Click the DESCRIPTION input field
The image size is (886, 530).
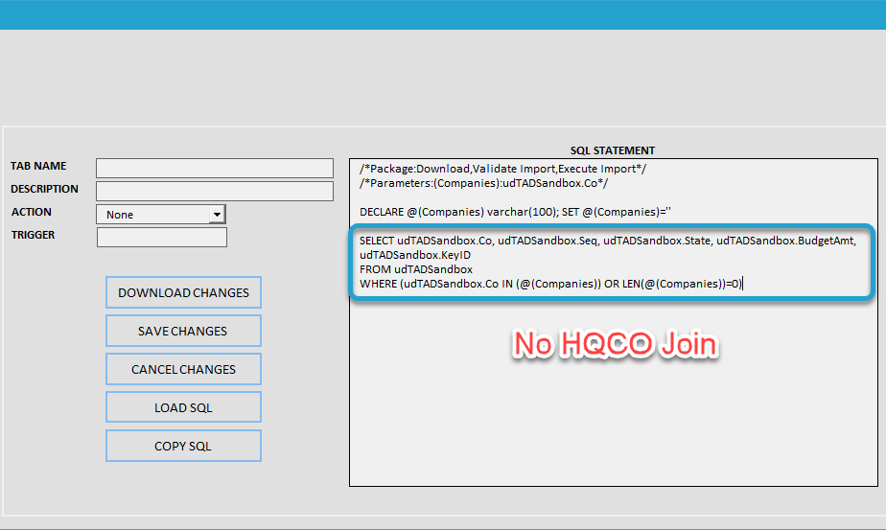pyautogui.click(x=215, y=191)
